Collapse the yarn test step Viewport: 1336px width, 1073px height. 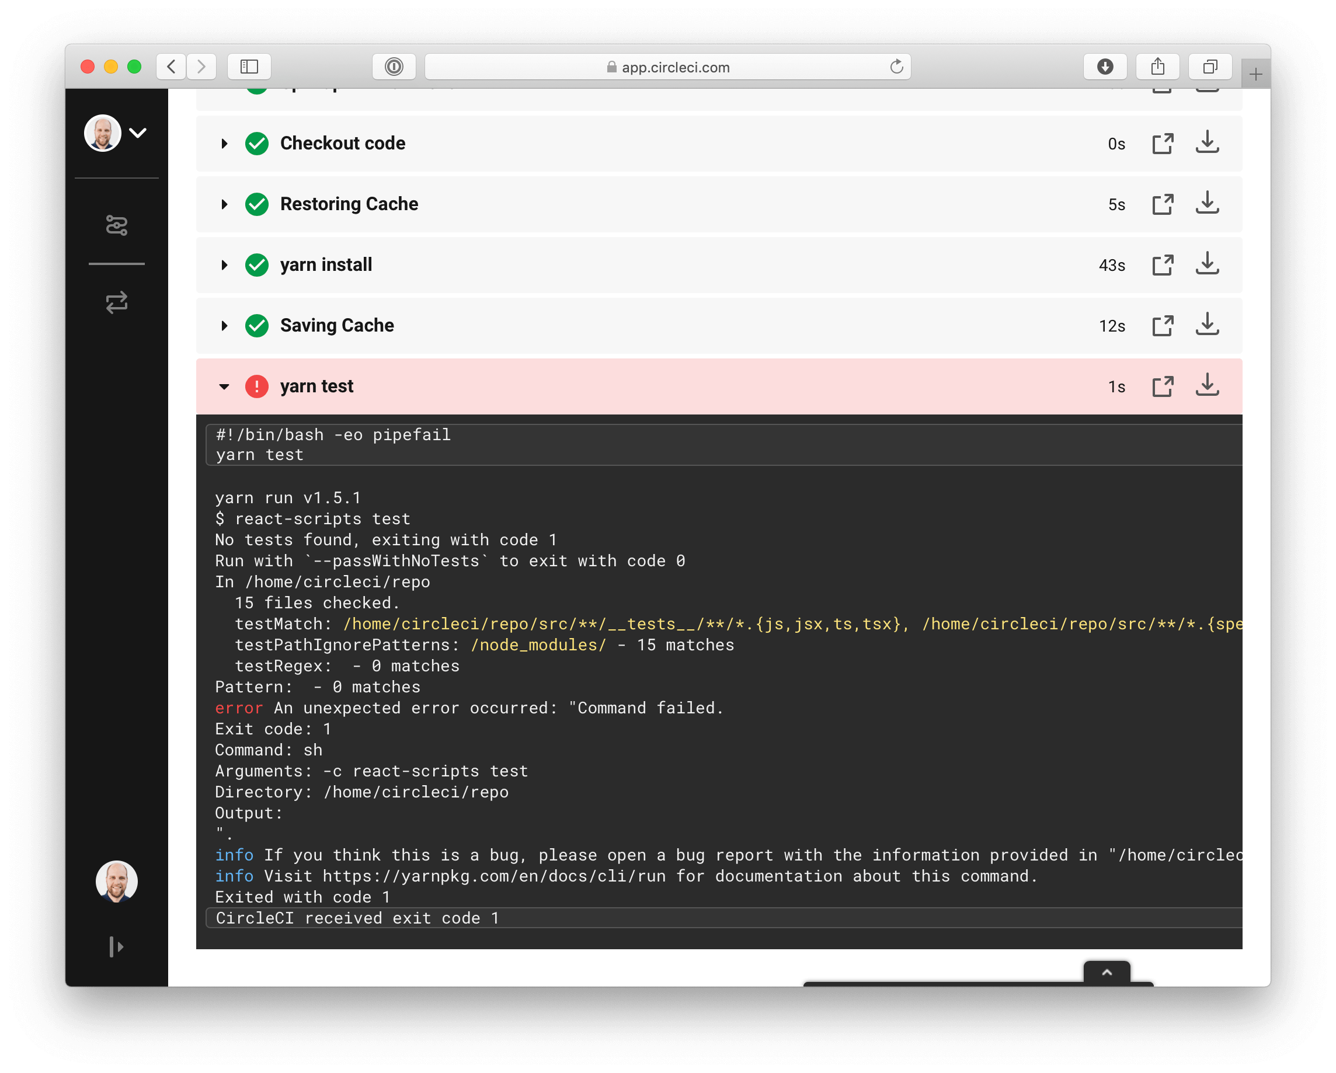click(224, 386)
